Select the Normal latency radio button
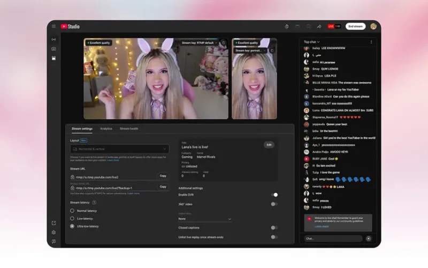The height and width of the screenshot is (268, 428). click(x=73, y=211)
